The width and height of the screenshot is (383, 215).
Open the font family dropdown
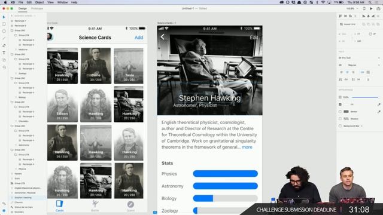pyautogui.click(x=359, y=58)
